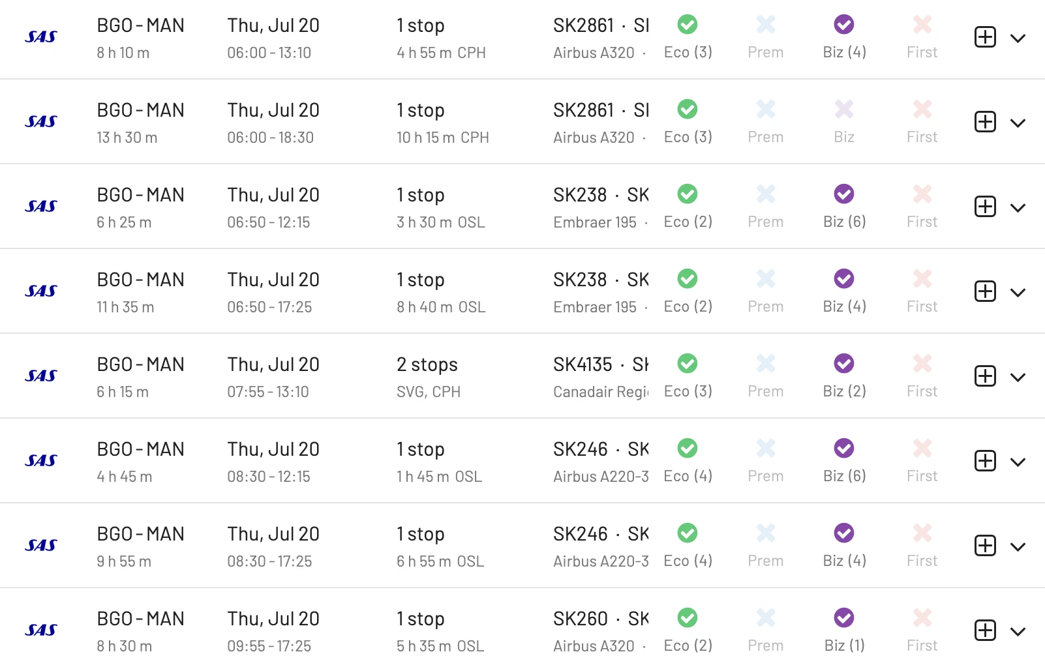Click the faded Biz cross on the 10 h 15 m CPH flight
The image size is (1045, 669).
(844, 109)
